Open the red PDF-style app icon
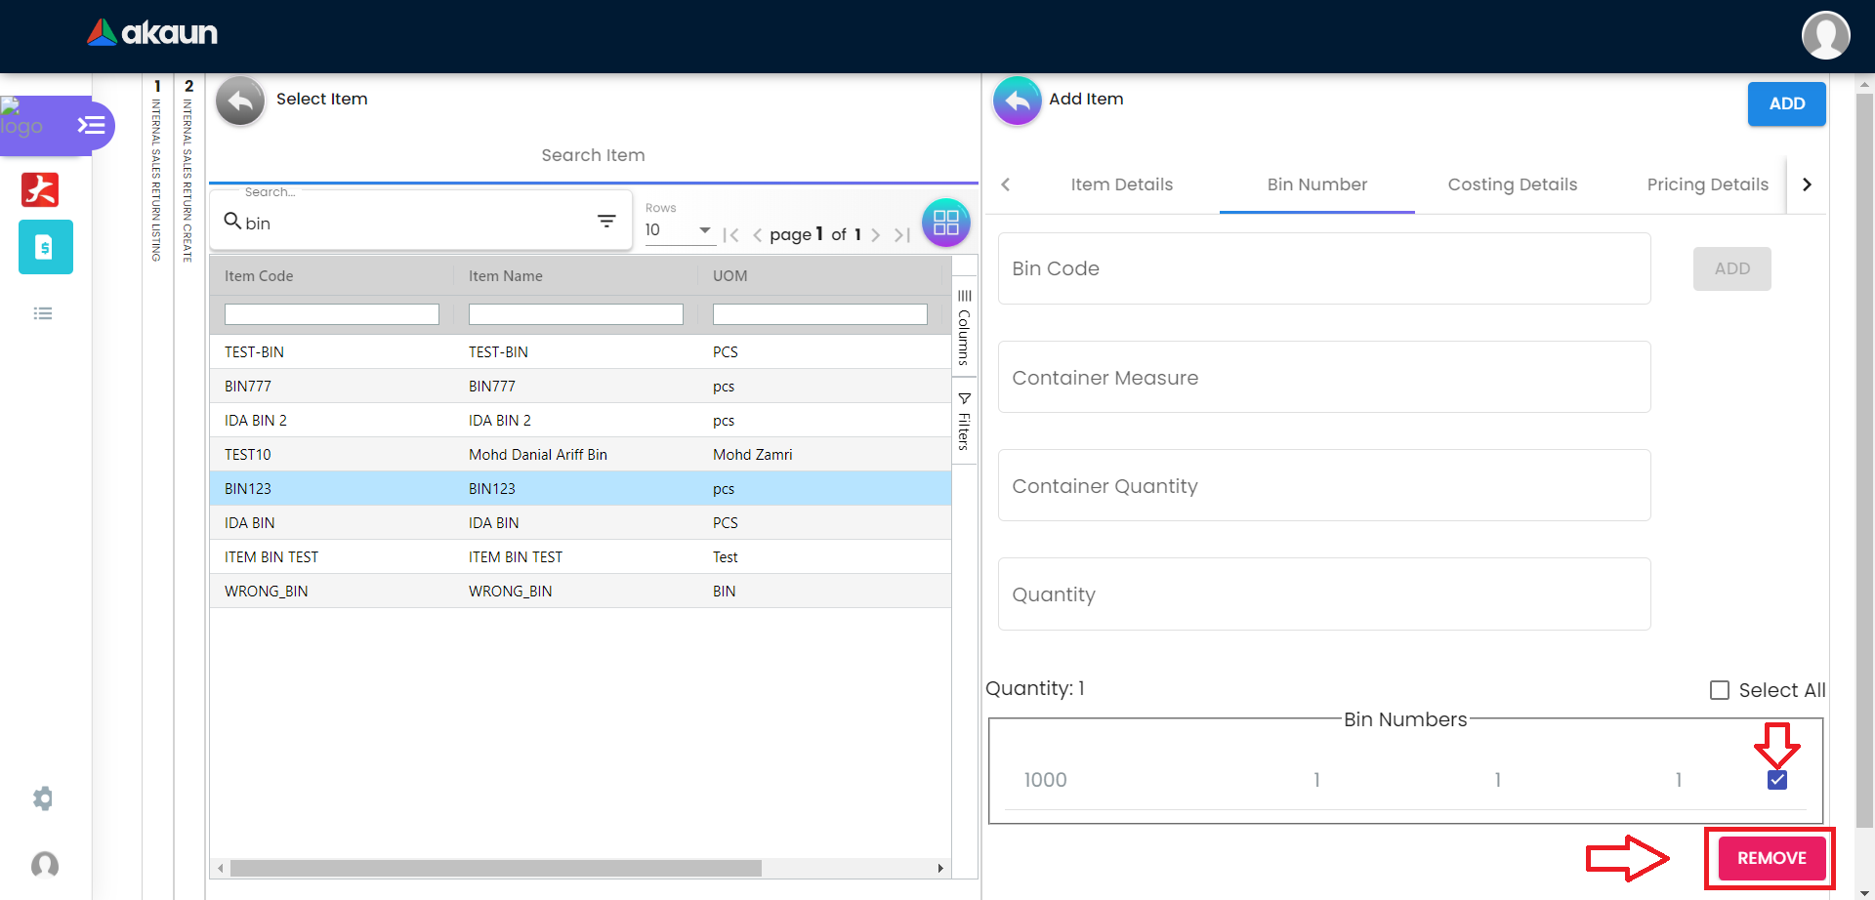This screenshot has width=1875, height=900. [40, 189]
